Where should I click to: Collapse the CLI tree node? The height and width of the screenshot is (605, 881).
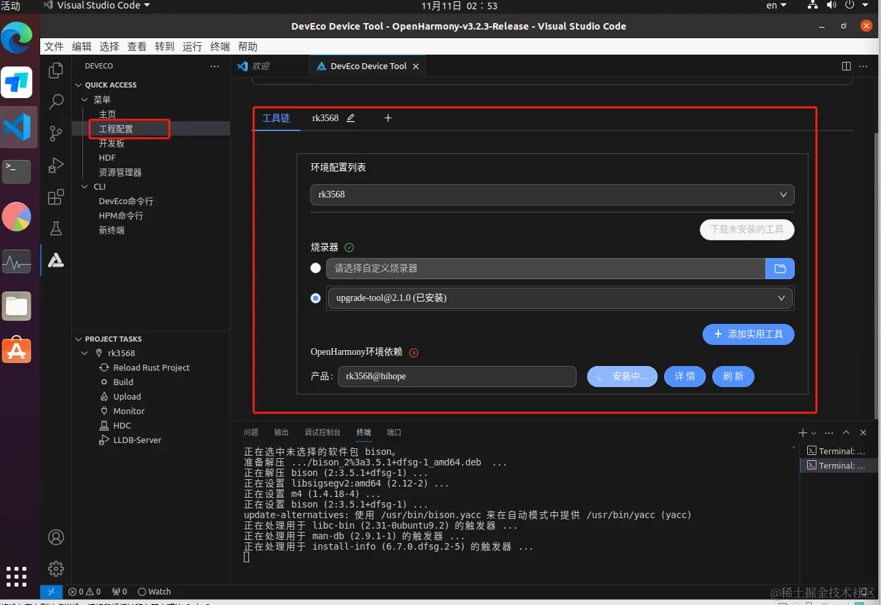pos(84,186)
